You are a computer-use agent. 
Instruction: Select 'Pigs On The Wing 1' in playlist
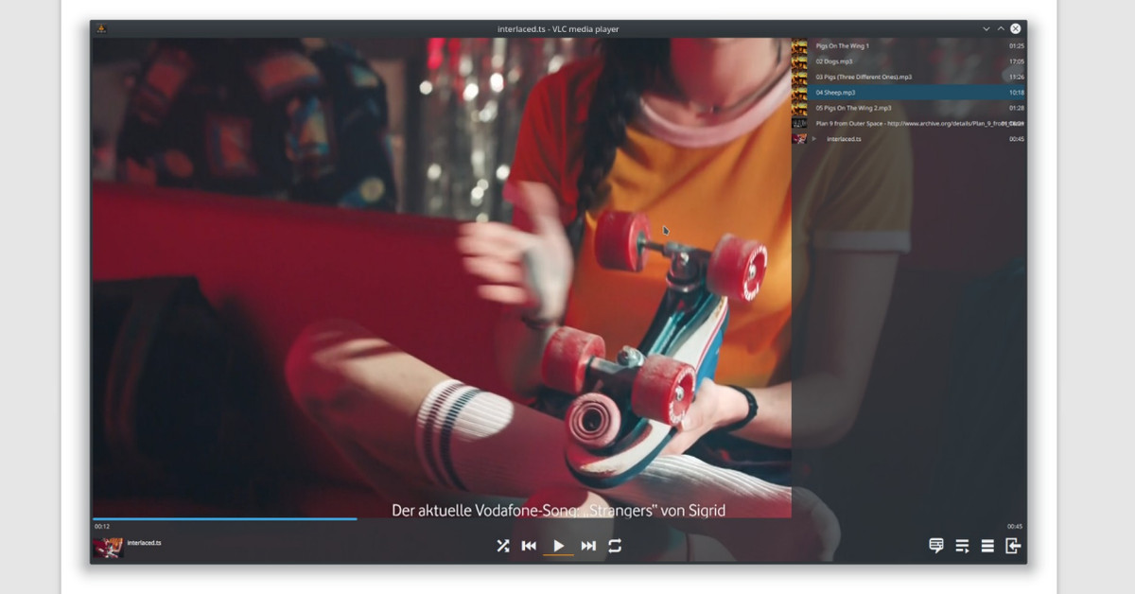[x=842, y=45]
